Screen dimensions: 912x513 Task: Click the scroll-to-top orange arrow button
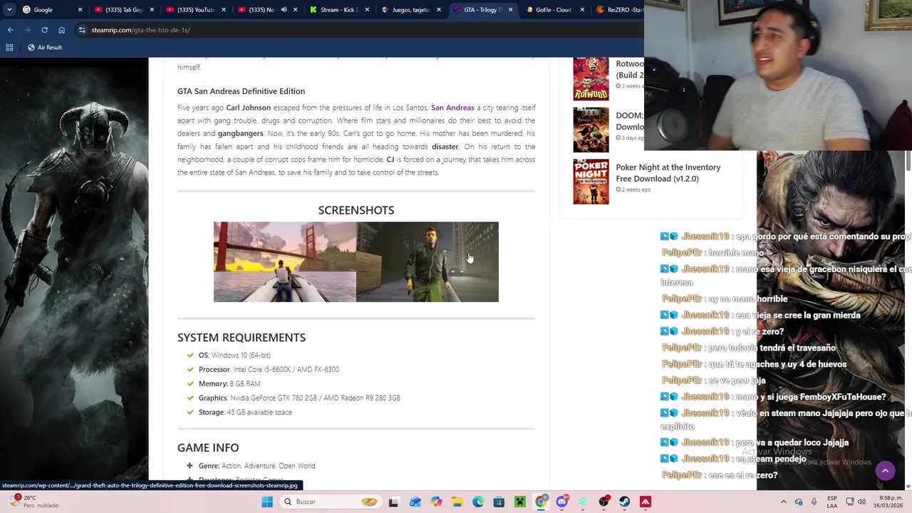click(885, 470)
